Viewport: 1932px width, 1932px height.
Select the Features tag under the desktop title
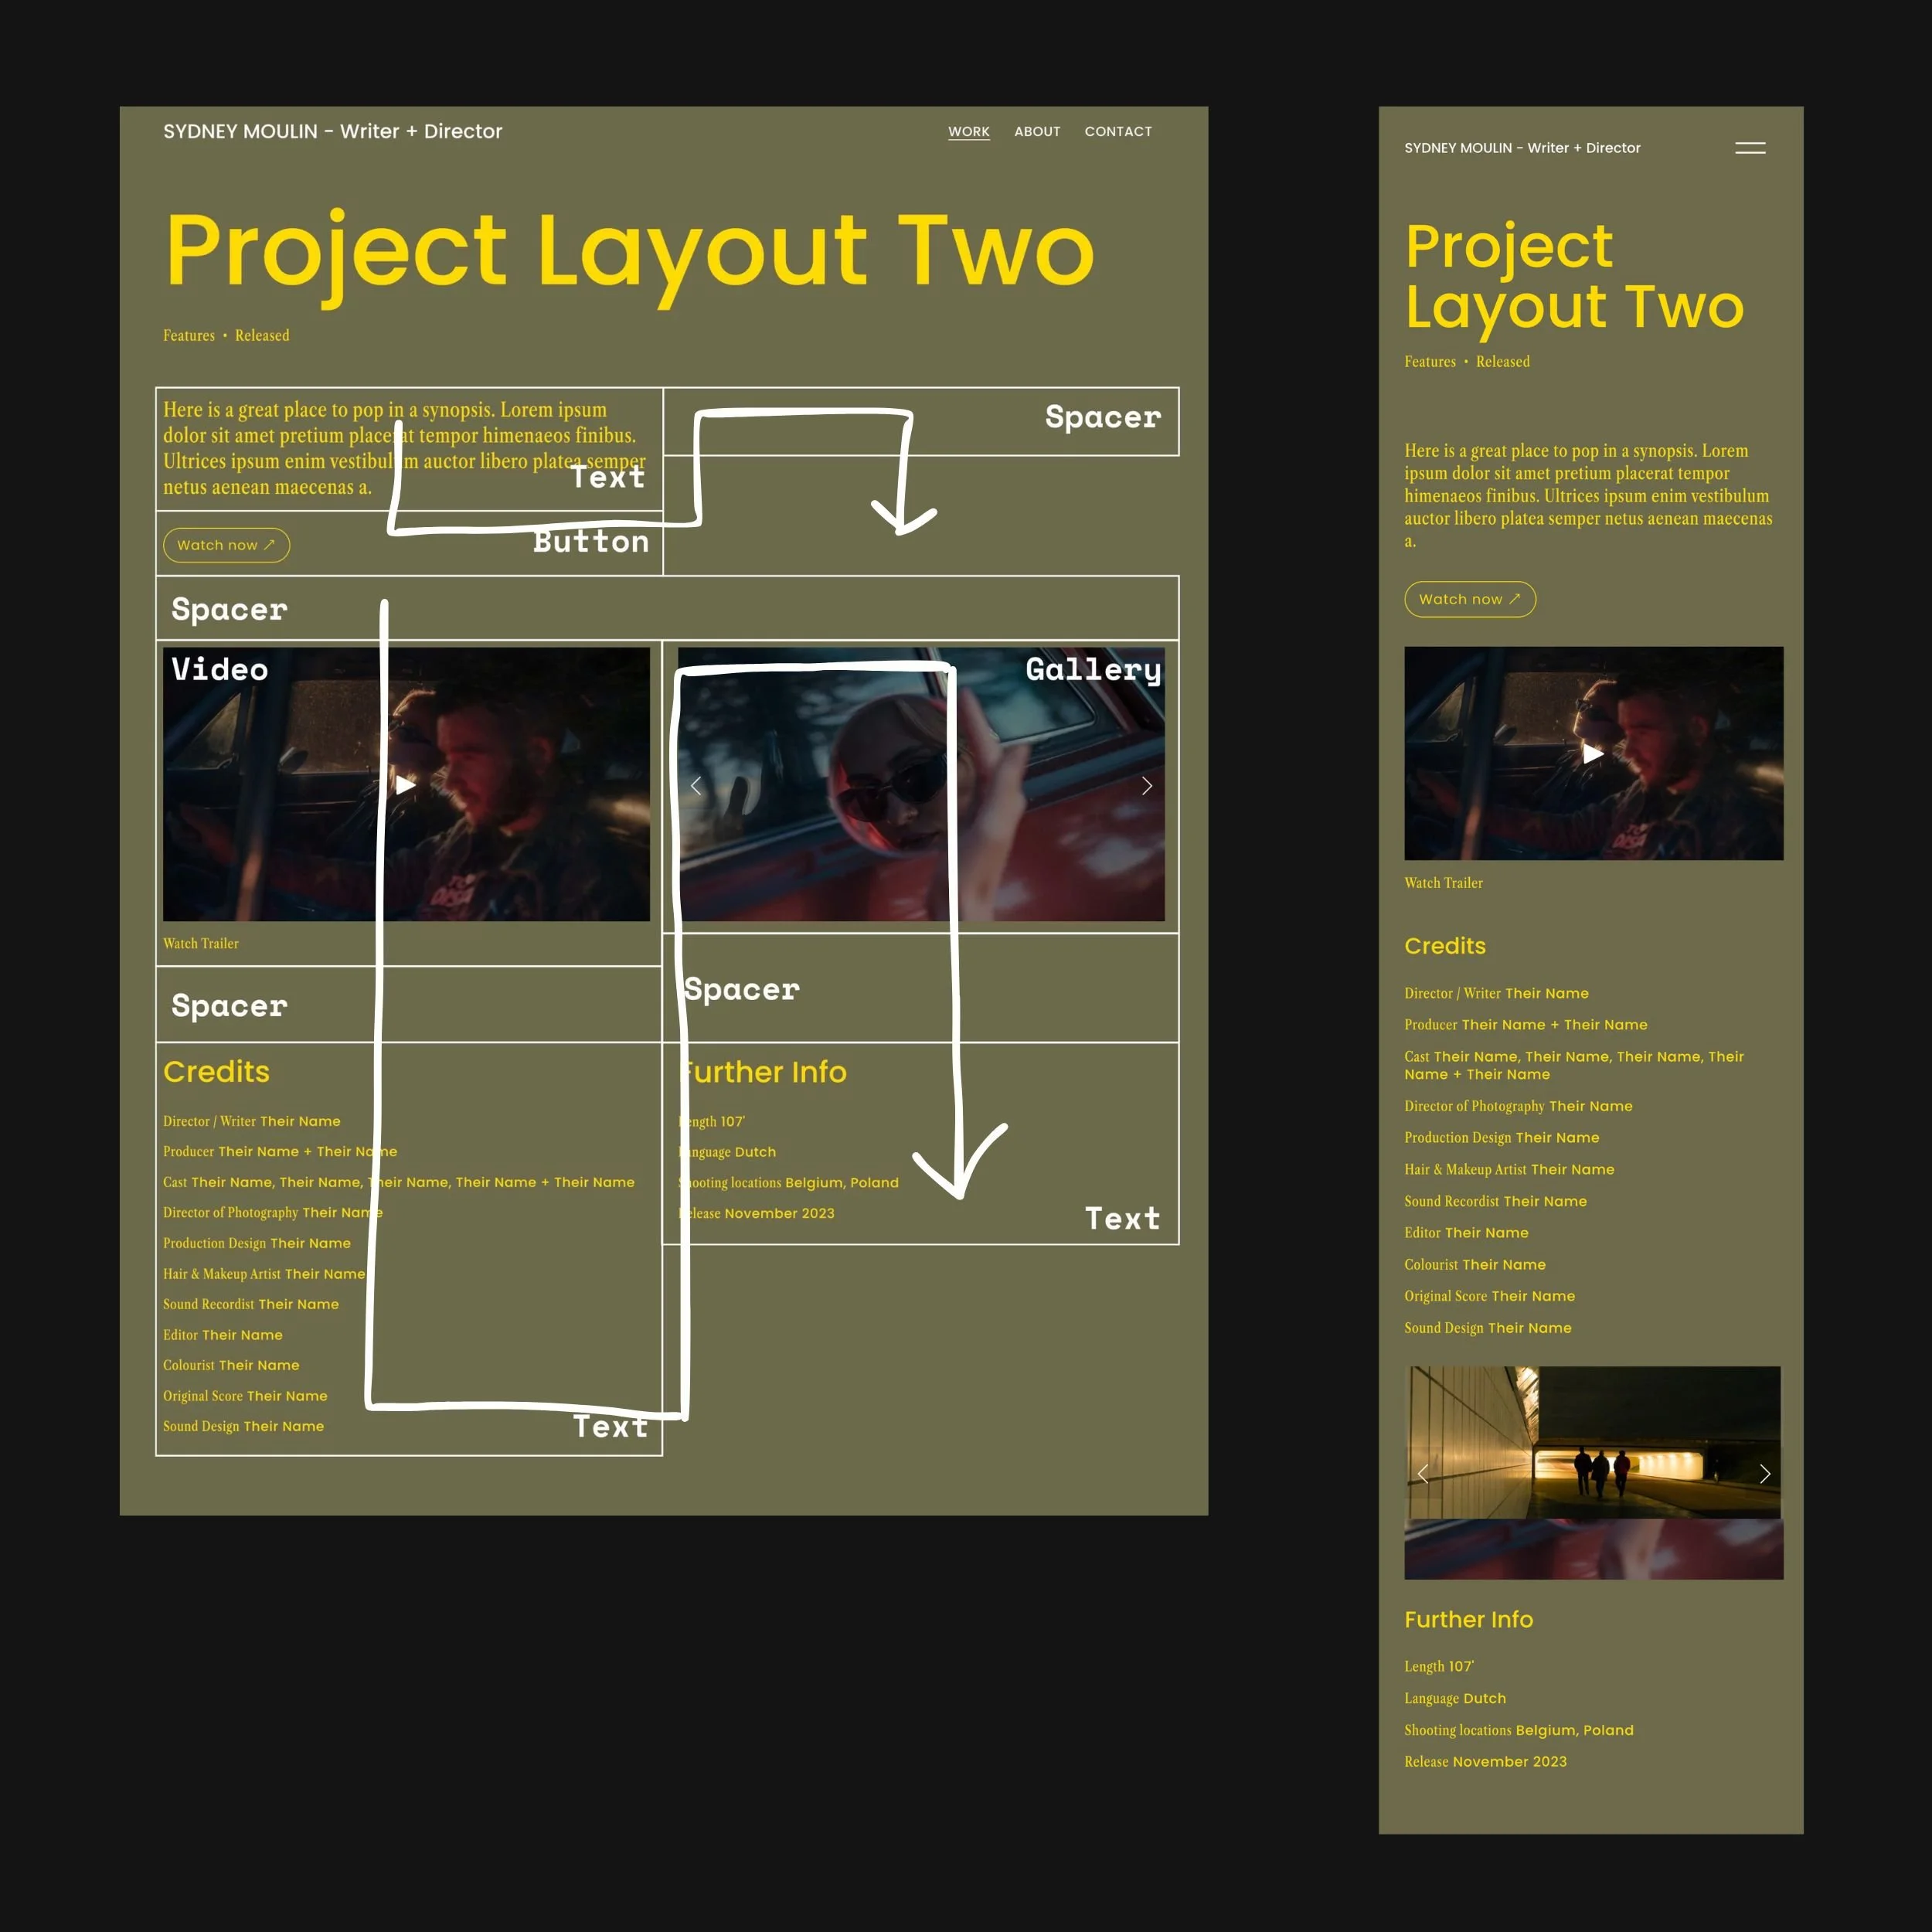[188, 336]
